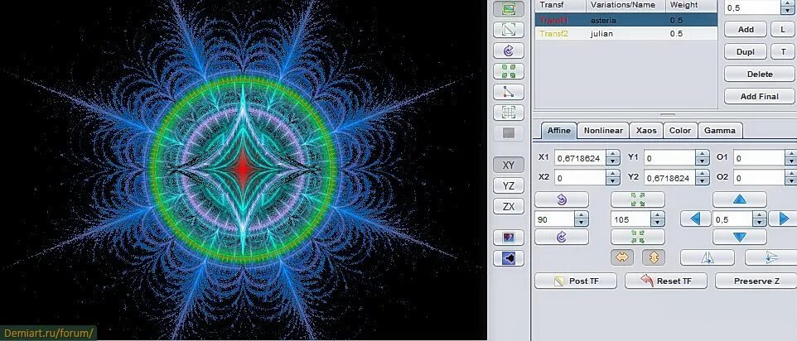Click the X1 value field 0,6718624
The width and height of the screenshot is (797, 341).
point(581,158)
